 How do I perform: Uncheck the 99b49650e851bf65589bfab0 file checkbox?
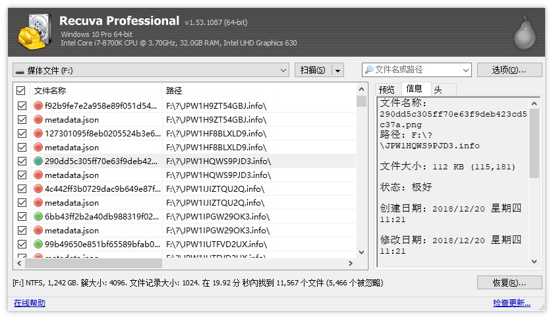(x=22, y=244)
